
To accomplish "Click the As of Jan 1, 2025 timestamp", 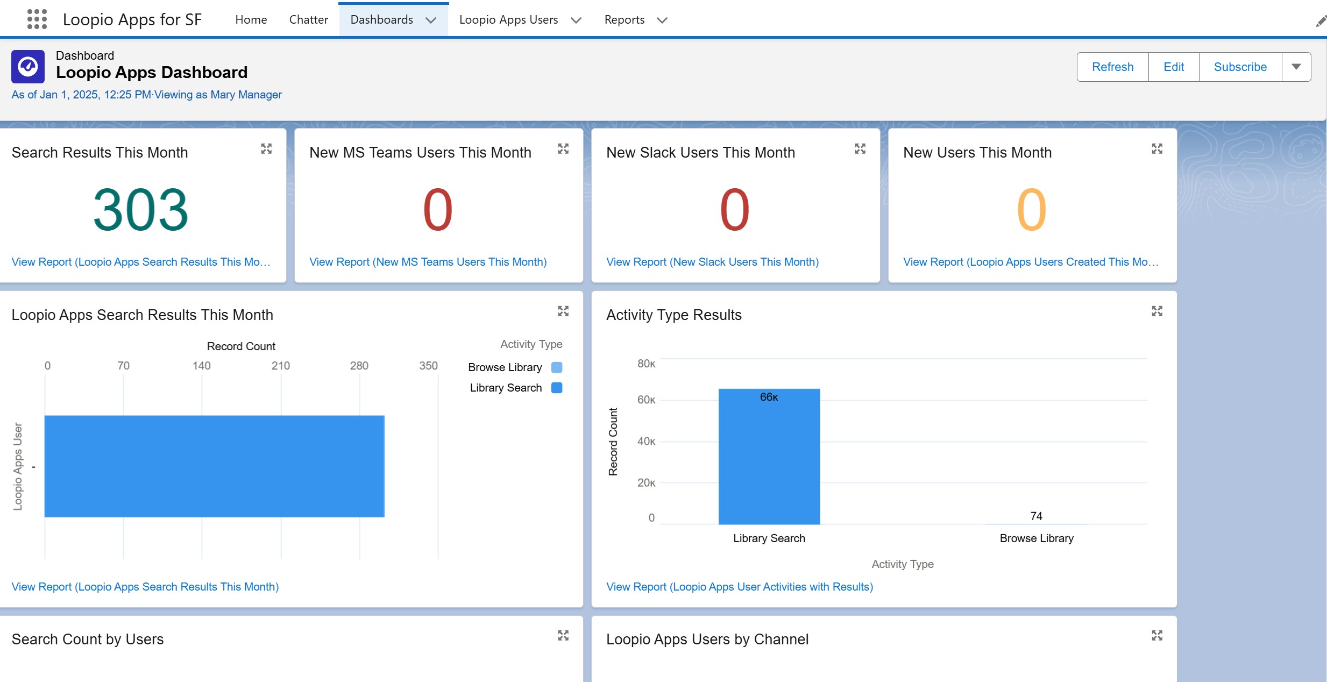I will 81,95.
